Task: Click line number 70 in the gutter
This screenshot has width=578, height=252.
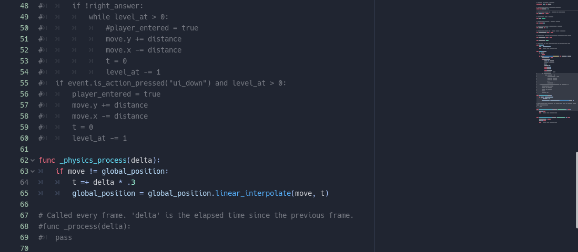Action: [24, 248]
